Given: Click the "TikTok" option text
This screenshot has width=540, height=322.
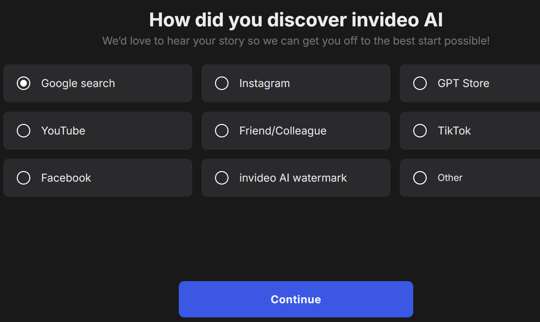Looking at the screenshot, I should (x=454, y=131).
